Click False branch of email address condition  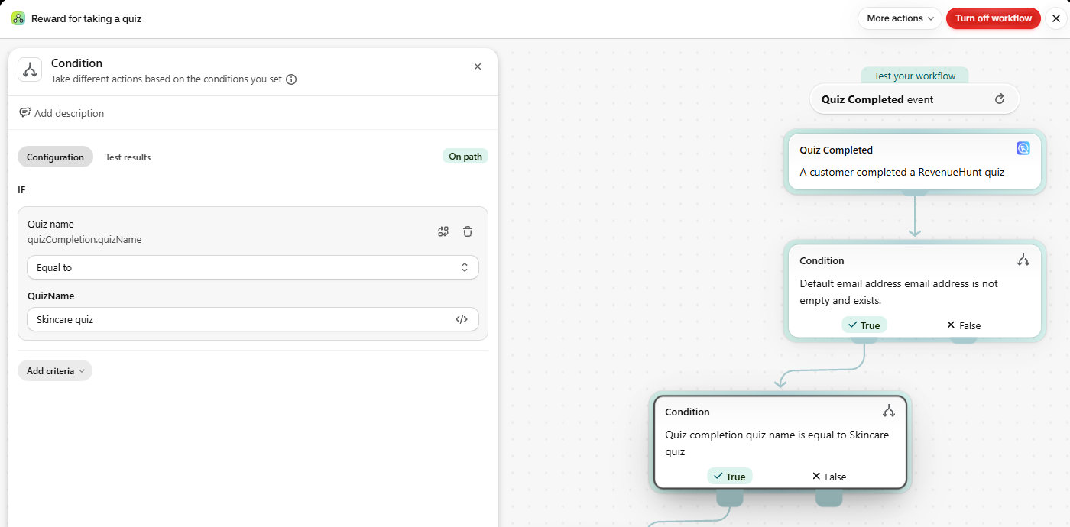pos(963,325)
